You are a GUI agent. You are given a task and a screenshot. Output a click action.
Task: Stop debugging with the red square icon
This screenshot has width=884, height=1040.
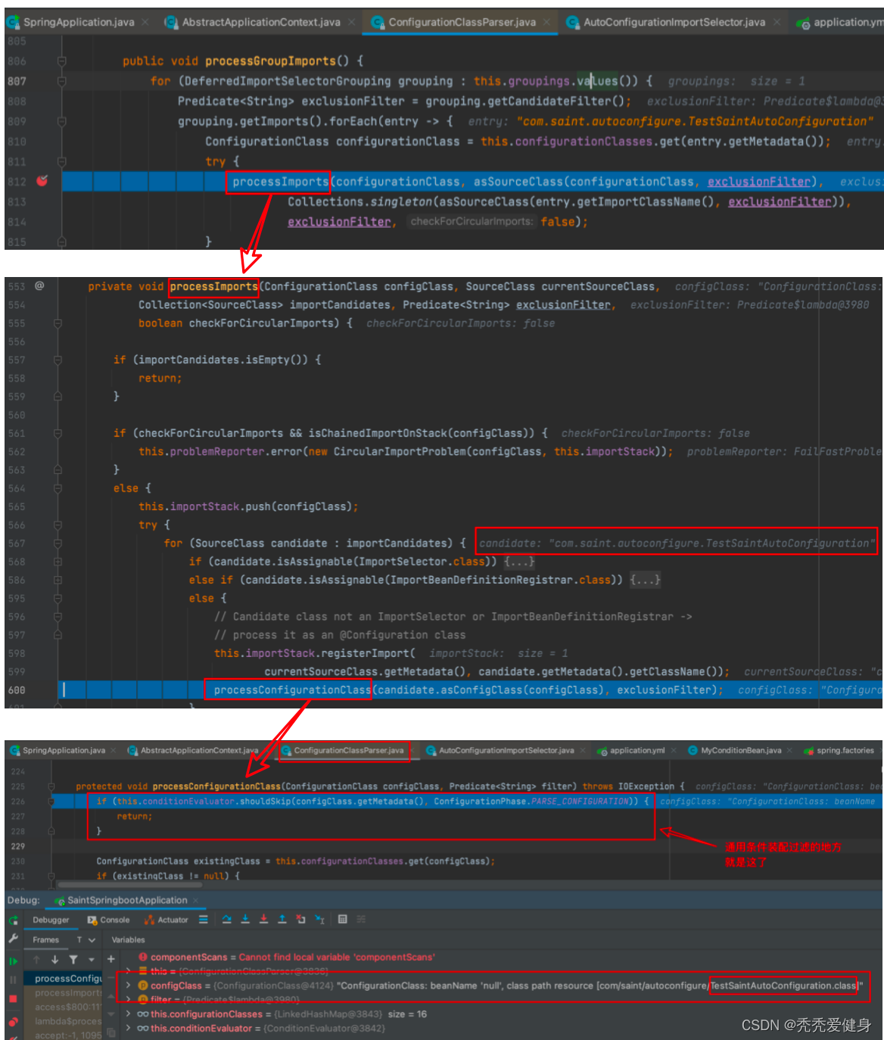tap(13, 999)
